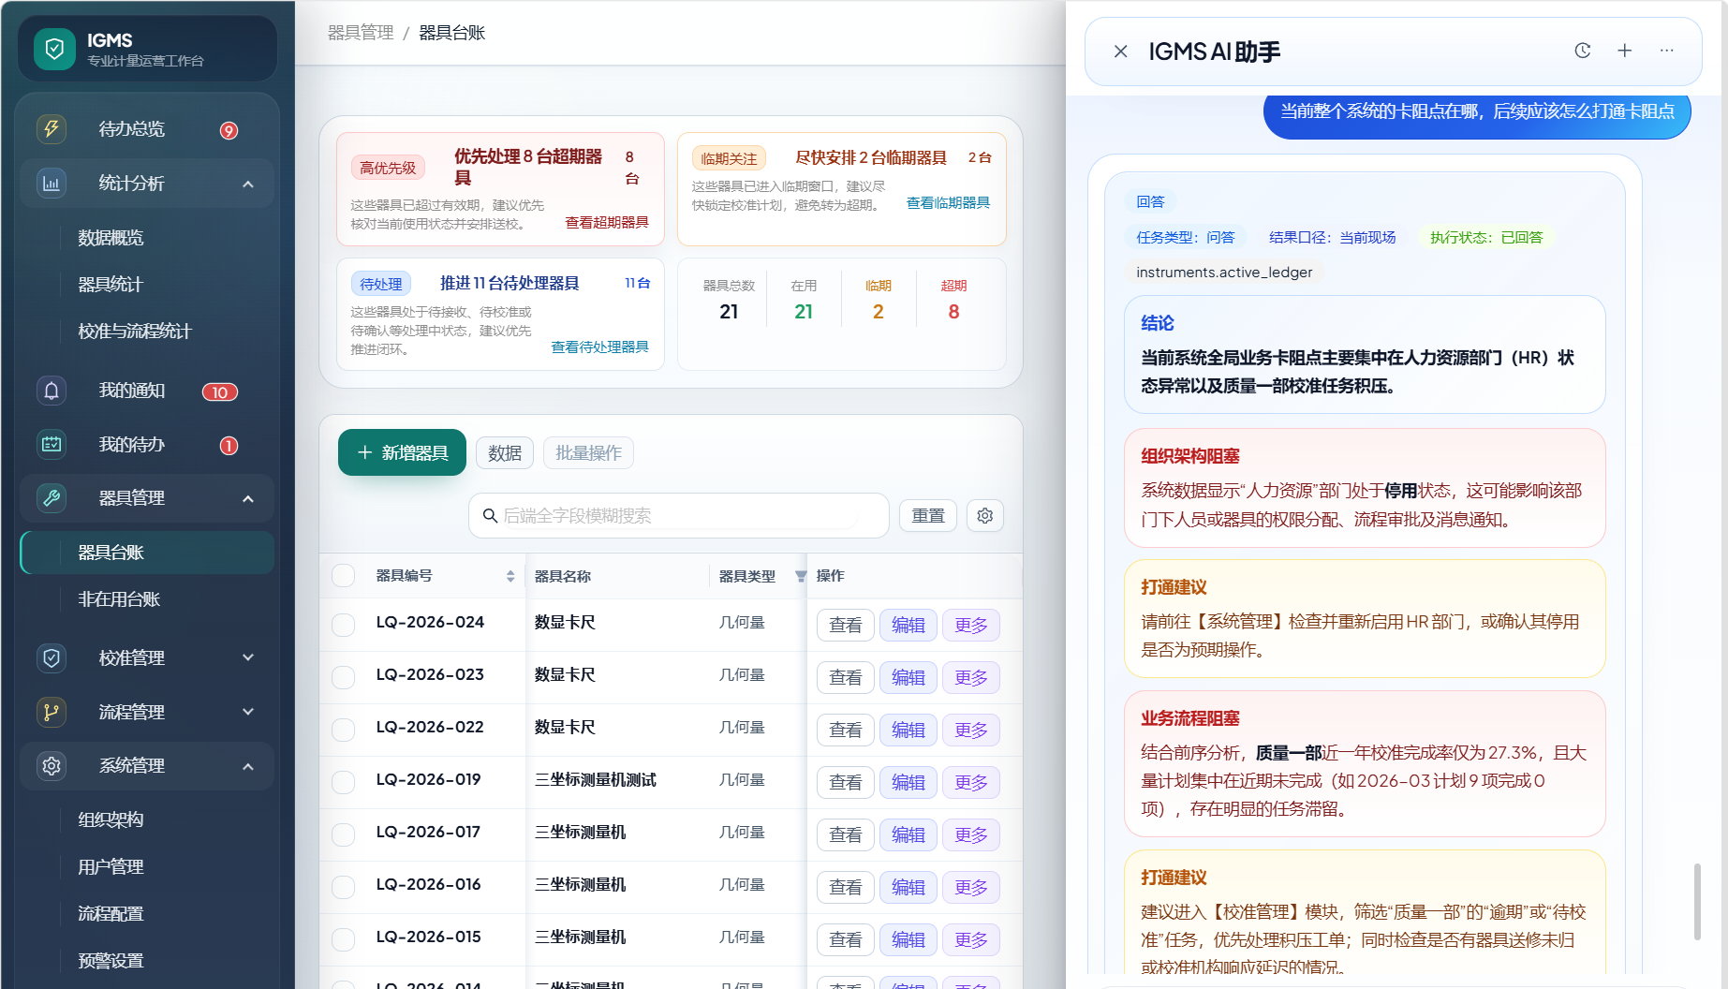Open 更多 dropdown for LQ-2026-023
The height and width of the screenshot is (989, 1728).
(x=971, y=678)
